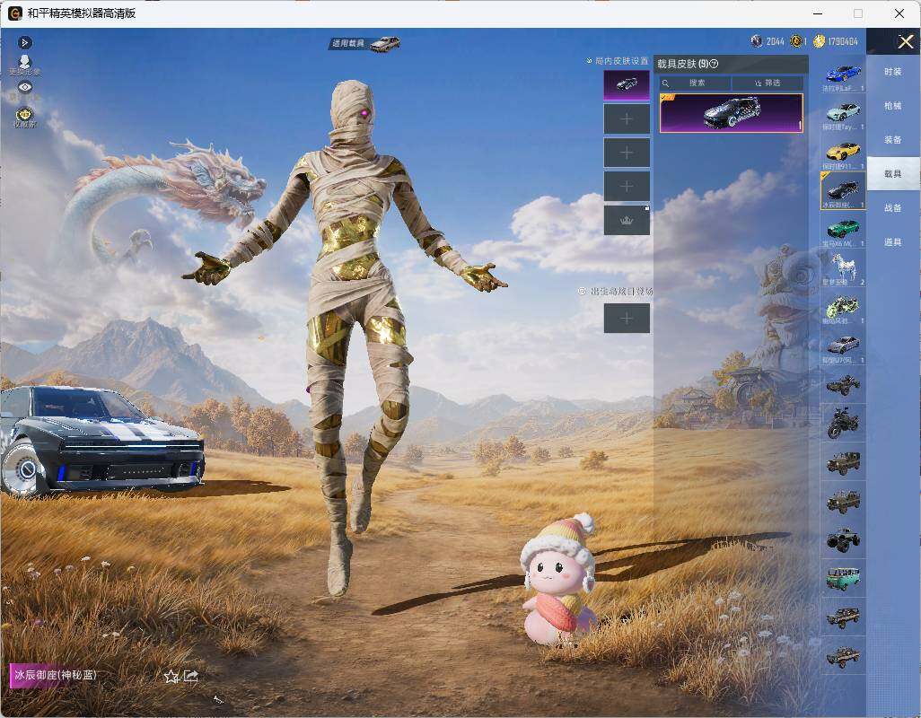Viewport: 921px width, 718px height.
Task: Click the play arrow icon at top left
Action: pos(24,42)
